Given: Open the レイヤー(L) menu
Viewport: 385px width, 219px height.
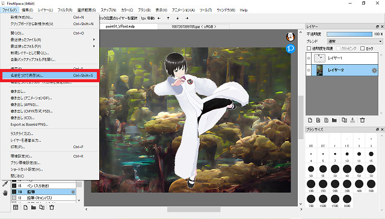Looking at the screenshot, I should point(46,10).
